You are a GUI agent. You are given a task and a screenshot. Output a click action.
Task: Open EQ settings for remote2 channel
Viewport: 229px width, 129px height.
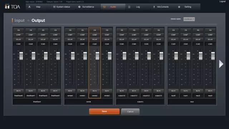(94, 30)
